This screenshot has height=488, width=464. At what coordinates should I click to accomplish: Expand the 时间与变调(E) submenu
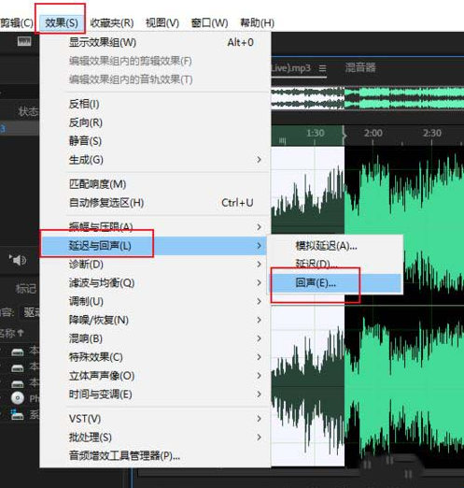pyautogui.click(x=155, y=395)
